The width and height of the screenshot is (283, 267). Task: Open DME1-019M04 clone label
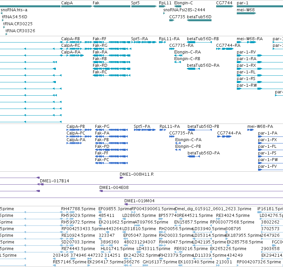(139, 201)
